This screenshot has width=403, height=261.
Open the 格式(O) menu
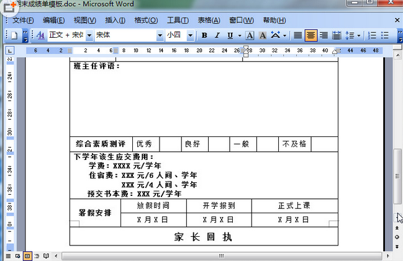146,20
